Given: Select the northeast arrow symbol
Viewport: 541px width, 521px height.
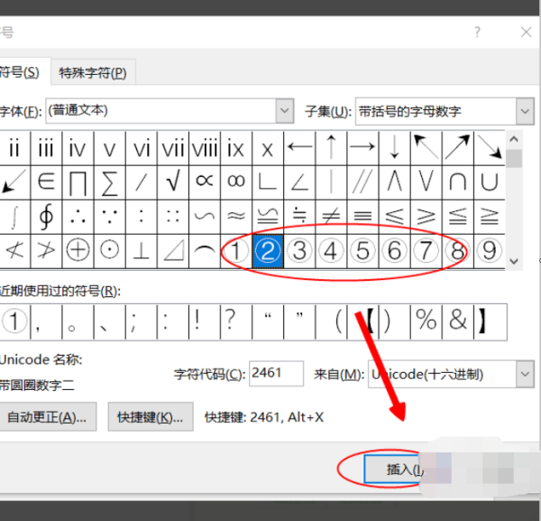Looking at the screenshot, I should pyautogui.click(x=458, y=148).
